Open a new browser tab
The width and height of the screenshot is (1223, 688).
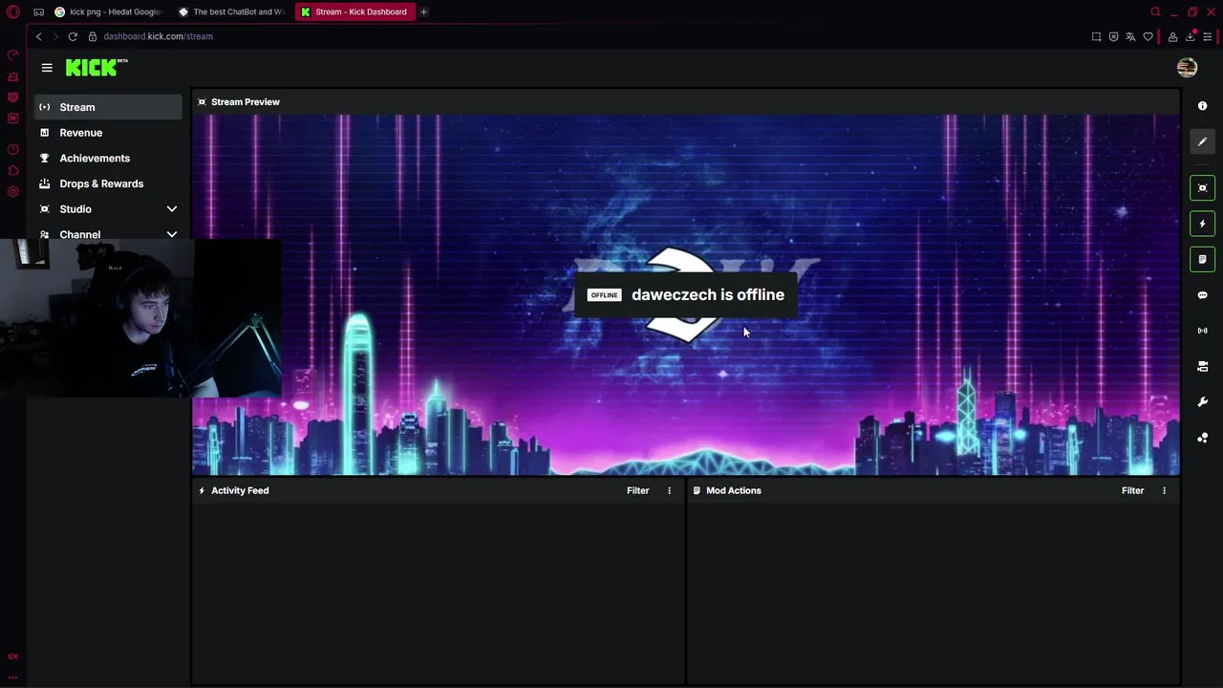pyautogui.click(x=423, y=11)
